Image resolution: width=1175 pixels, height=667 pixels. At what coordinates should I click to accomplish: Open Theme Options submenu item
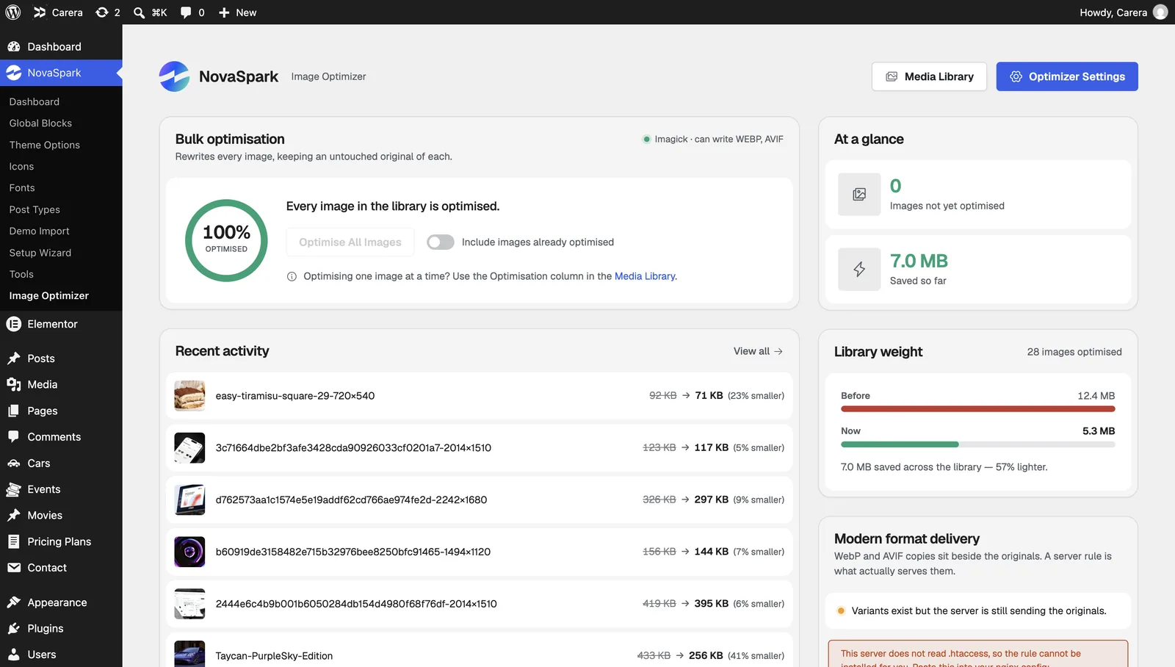point(45,145)
